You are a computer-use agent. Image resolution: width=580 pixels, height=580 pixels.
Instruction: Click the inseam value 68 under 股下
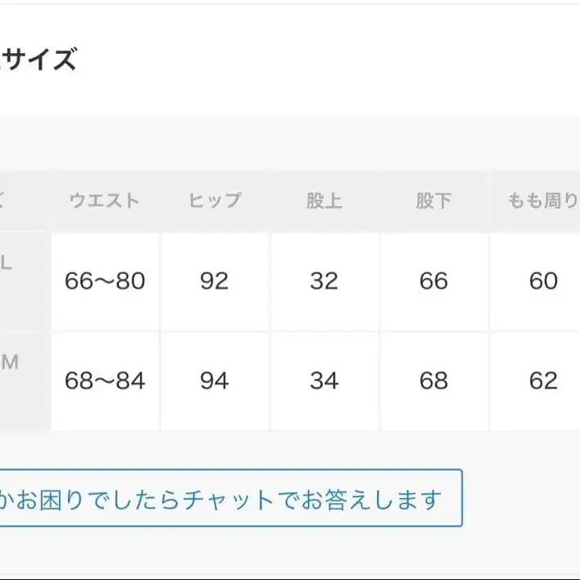(434, 380)
